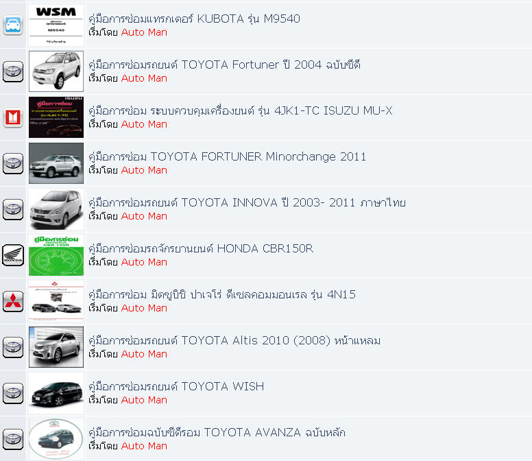Open the black TOYOTA WISH thumbnail
The height and width of the screenshot is (461, 532).
[x=56, y=393]
